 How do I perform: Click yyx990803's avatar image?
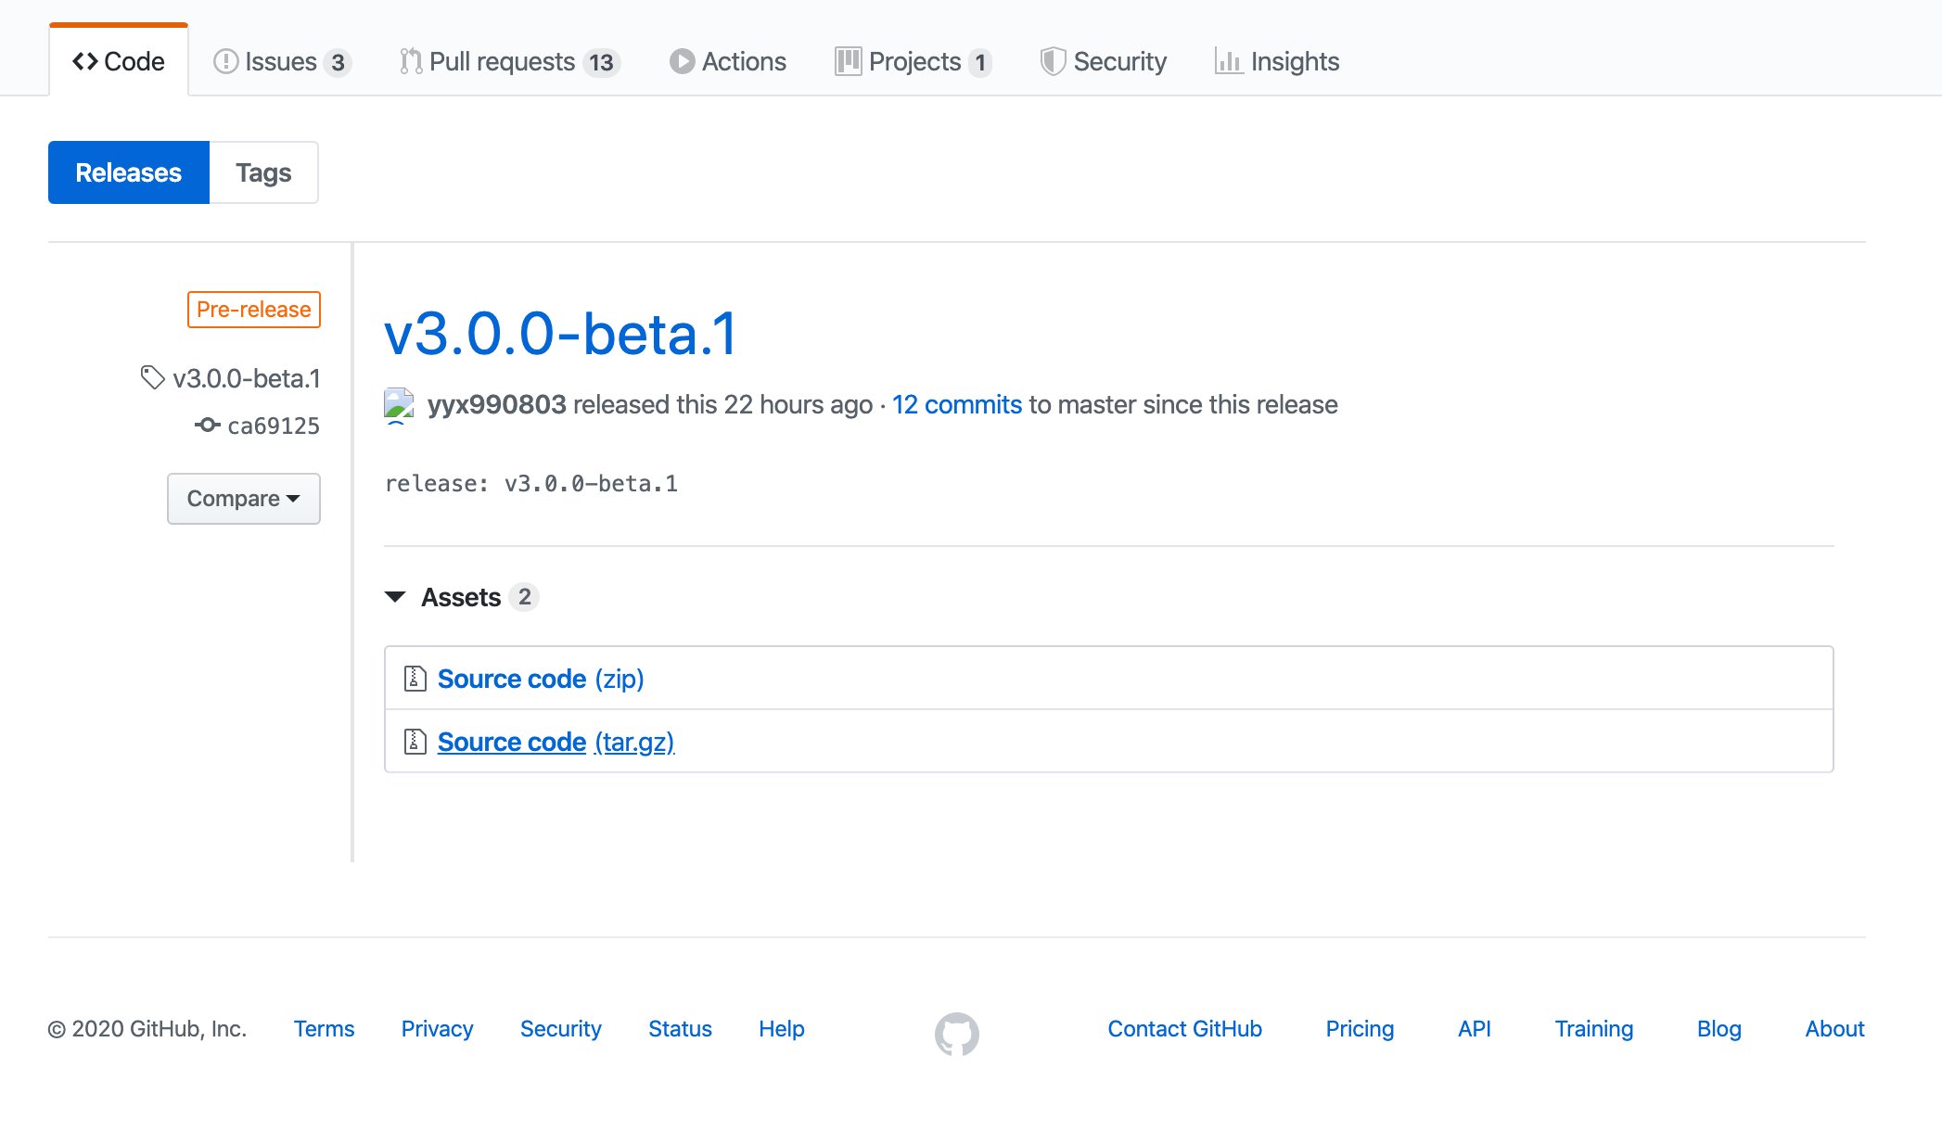pyautogui.click(x=400, y=404)
